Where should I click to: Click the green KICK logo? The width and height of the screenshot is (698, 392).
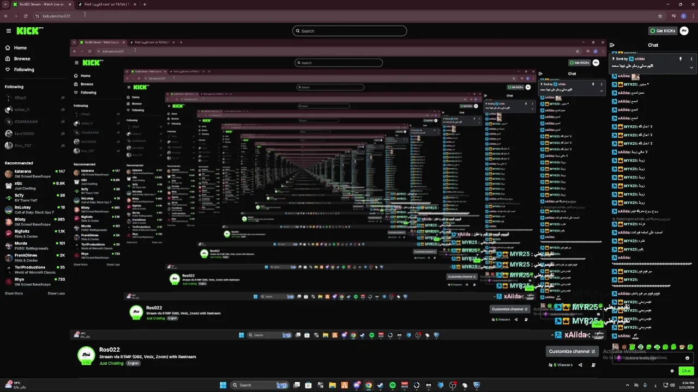[x=27, y=31]
